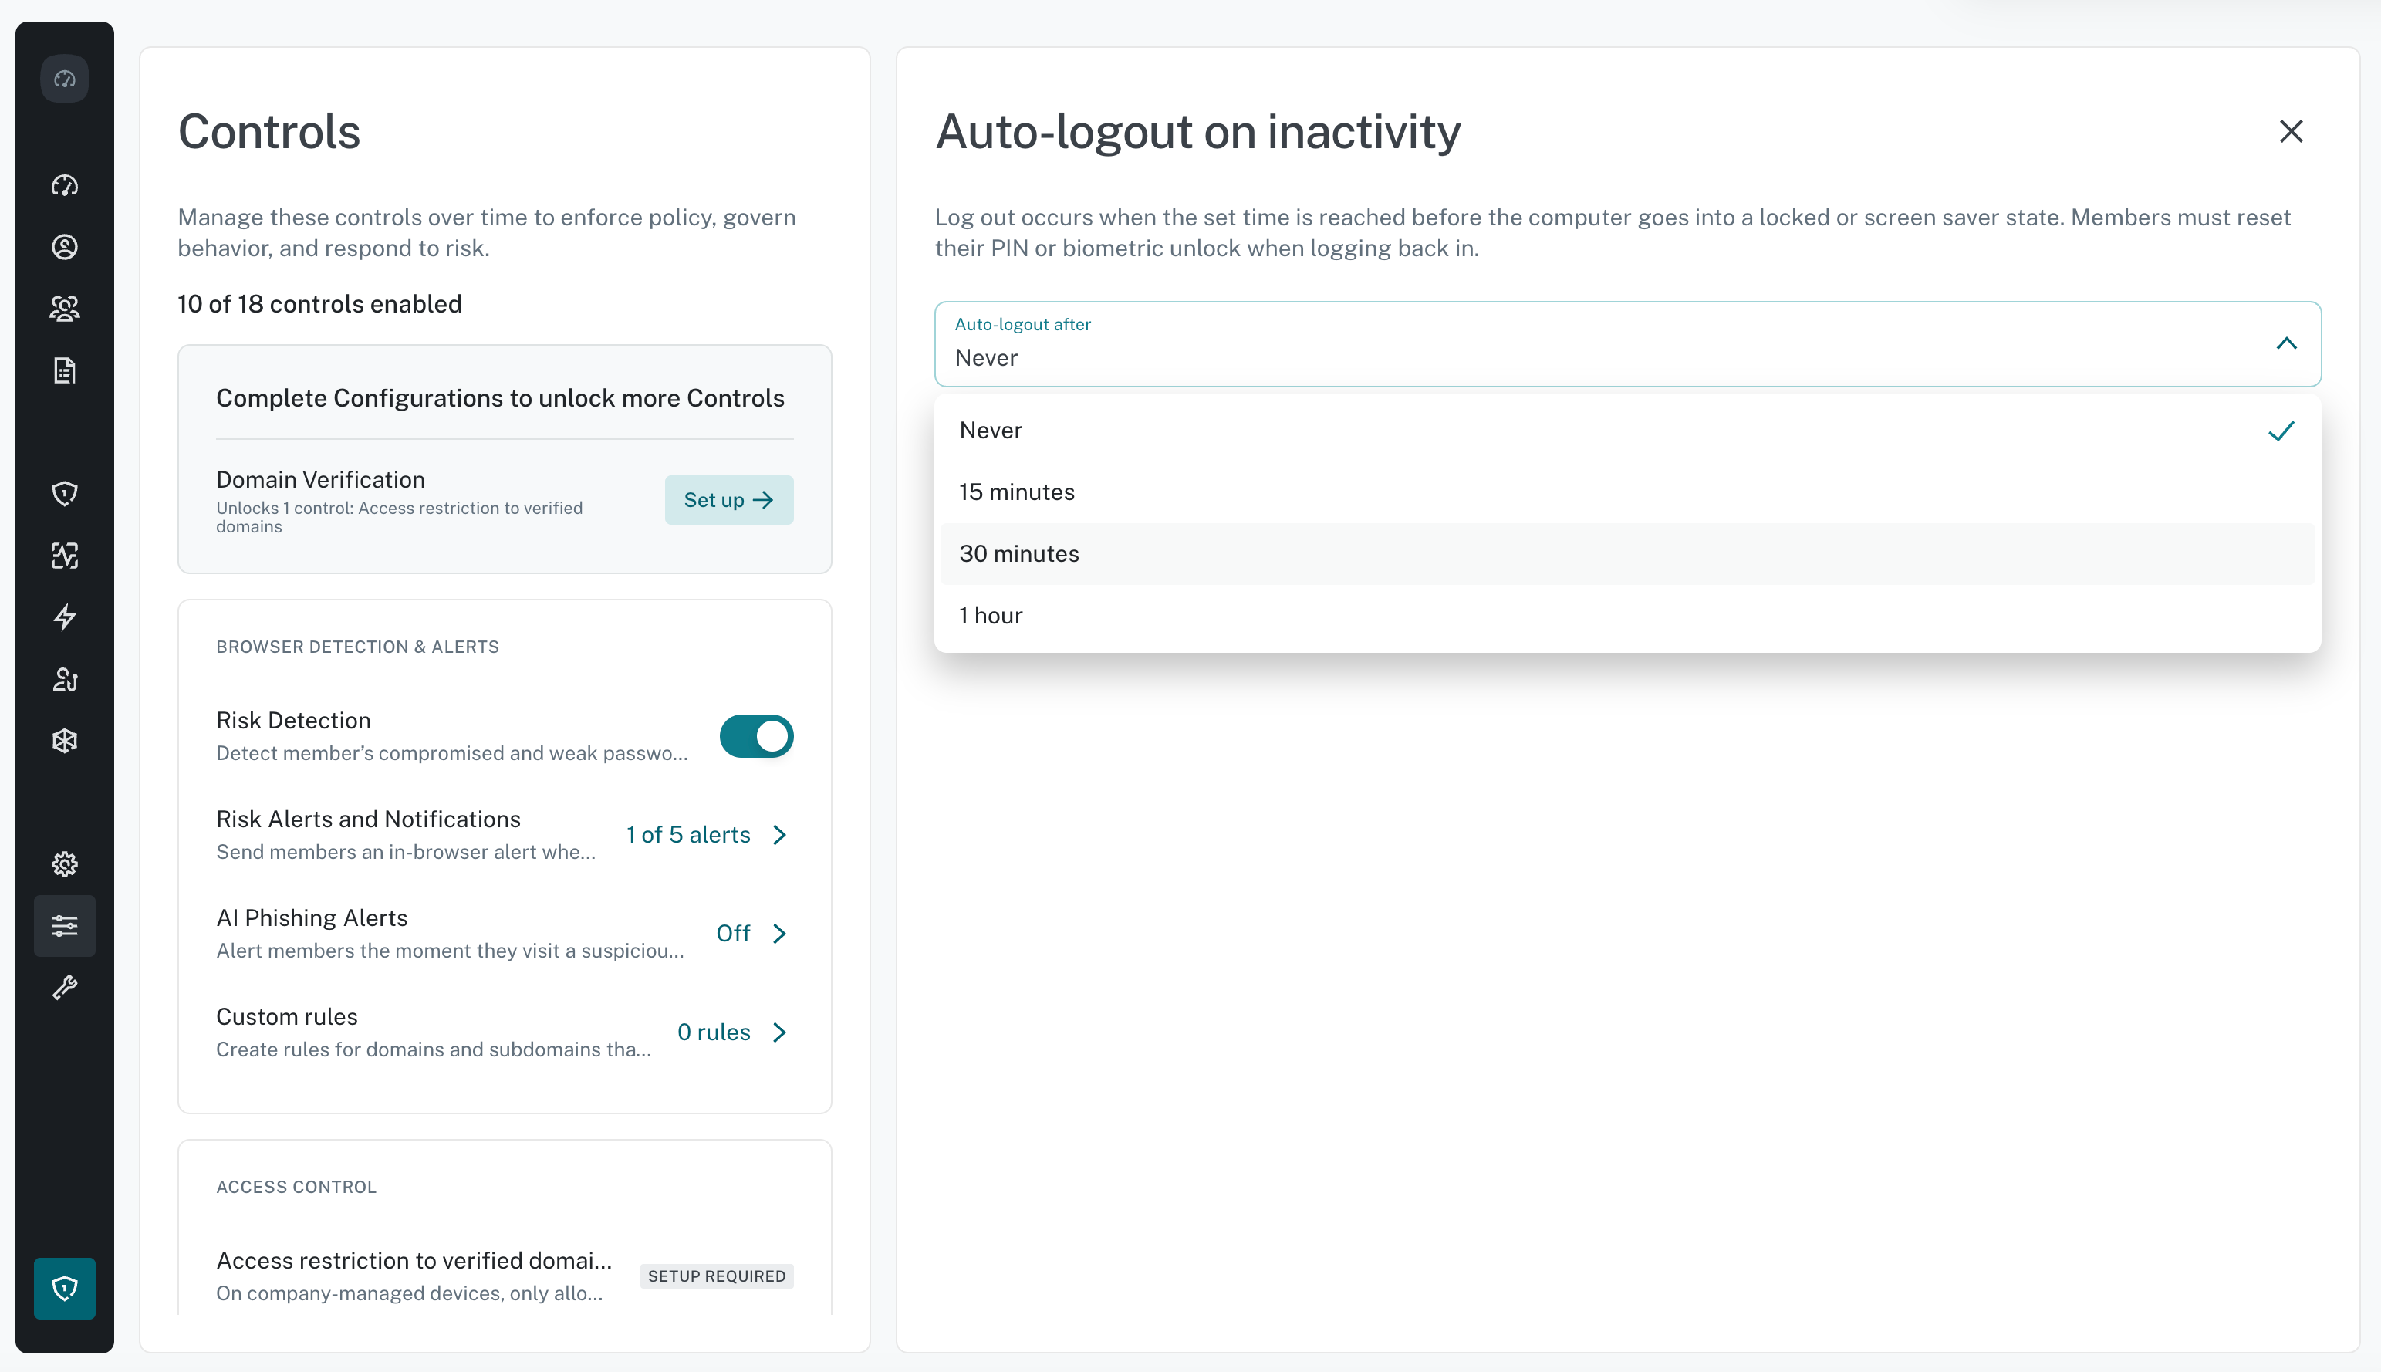Select the Never option with checkmark

(1627, 431)
